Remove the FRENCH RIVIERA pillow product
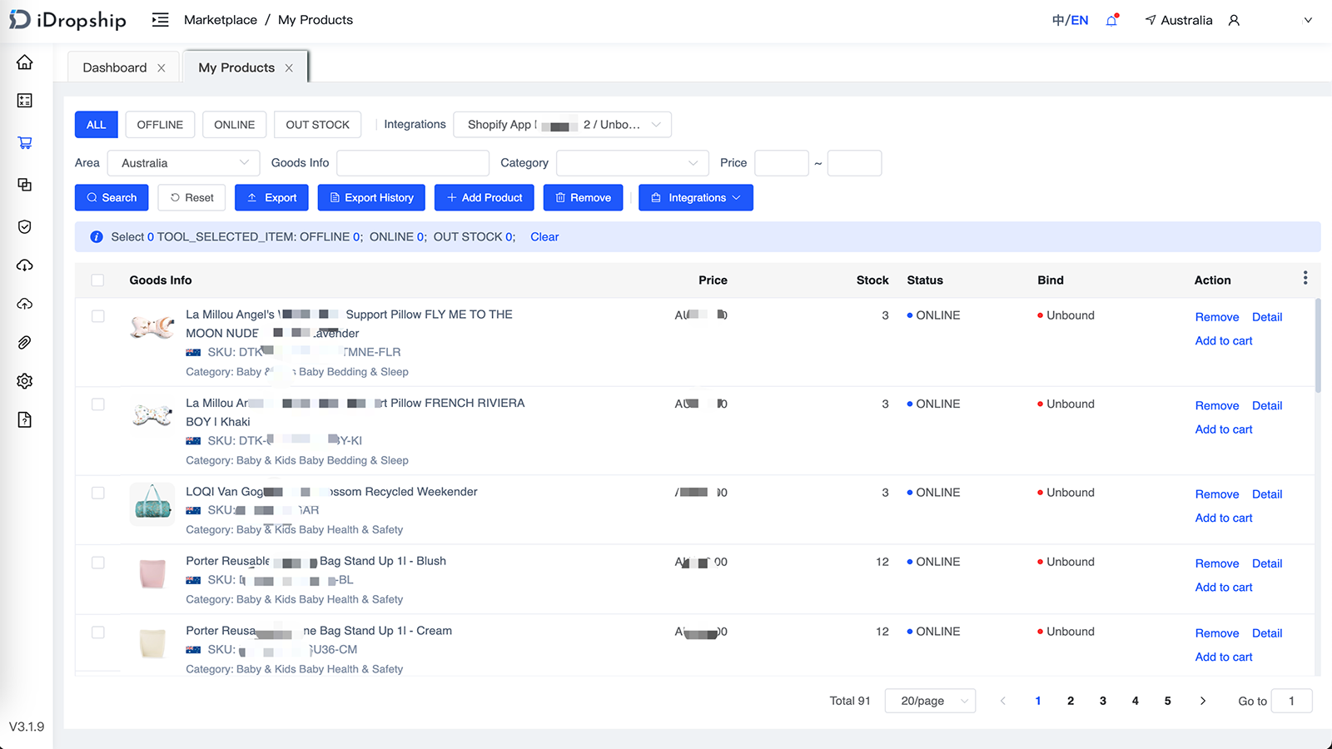 [x=1217, y=406]
